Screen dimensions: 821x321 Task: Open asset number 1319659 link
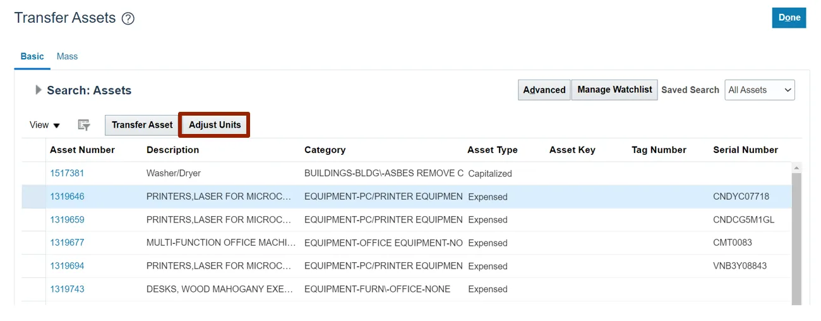click(67, 220)
